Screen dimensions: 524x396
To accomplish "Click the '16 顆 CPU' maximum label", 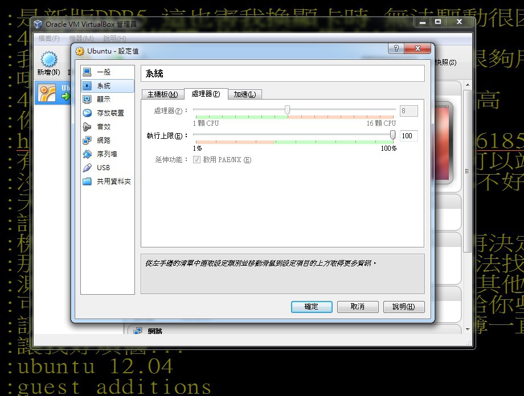I will tap(381, 123).
